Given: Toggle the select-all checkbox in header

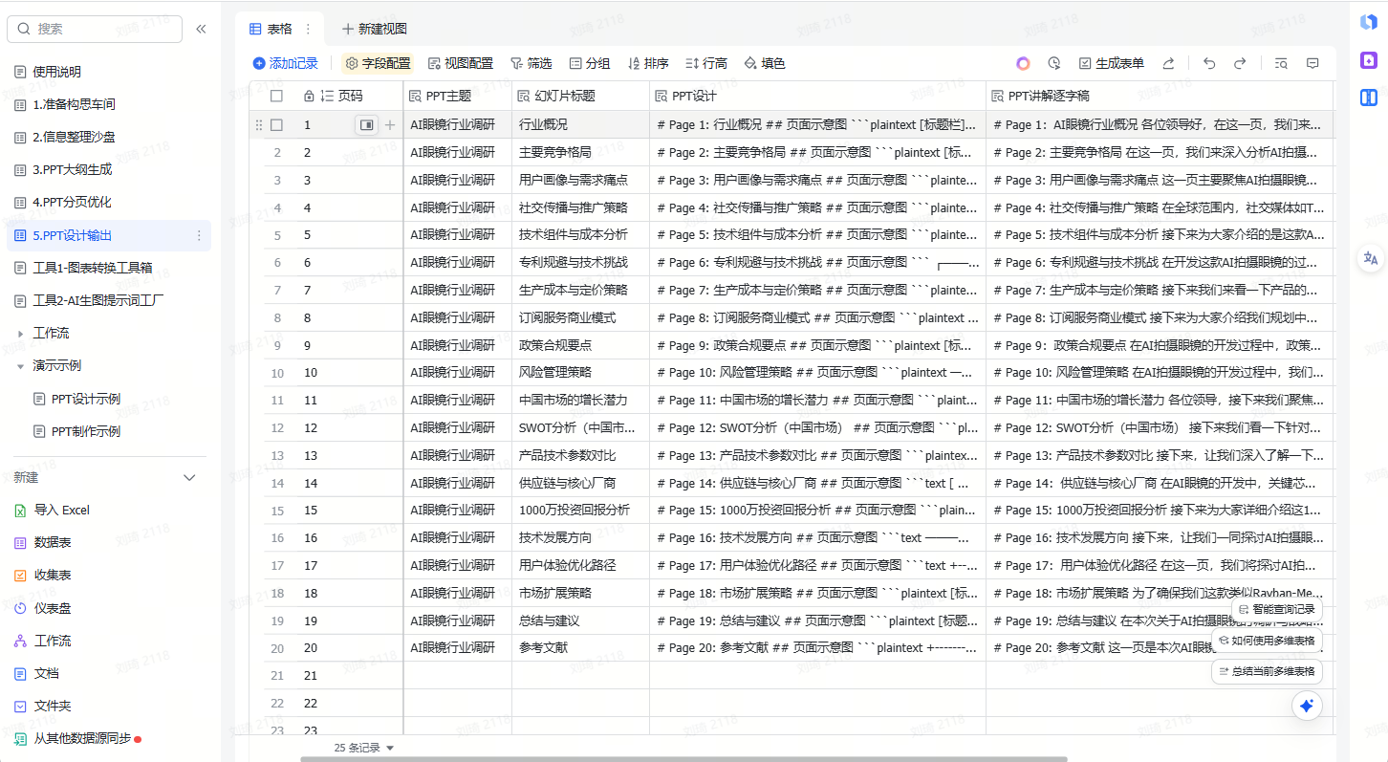Looking at the screenshot, I should (x=276, y=96).
